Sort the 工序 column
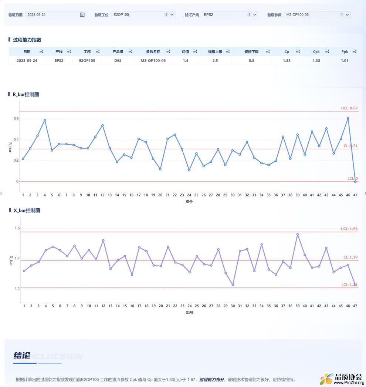Viewport: 366px width, 387px height. pos(98,51)
